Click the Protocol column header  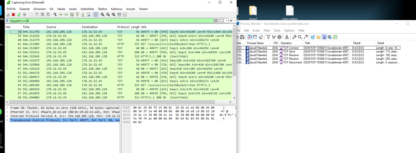pyautogui.click(x=123, y=27)
